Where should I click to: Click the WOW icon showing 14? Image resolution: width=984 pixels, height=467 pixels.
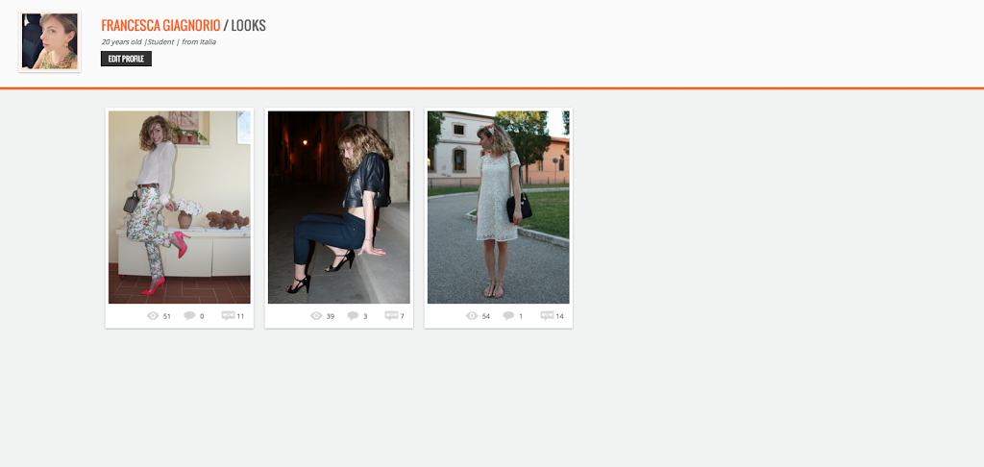[547, 316]
